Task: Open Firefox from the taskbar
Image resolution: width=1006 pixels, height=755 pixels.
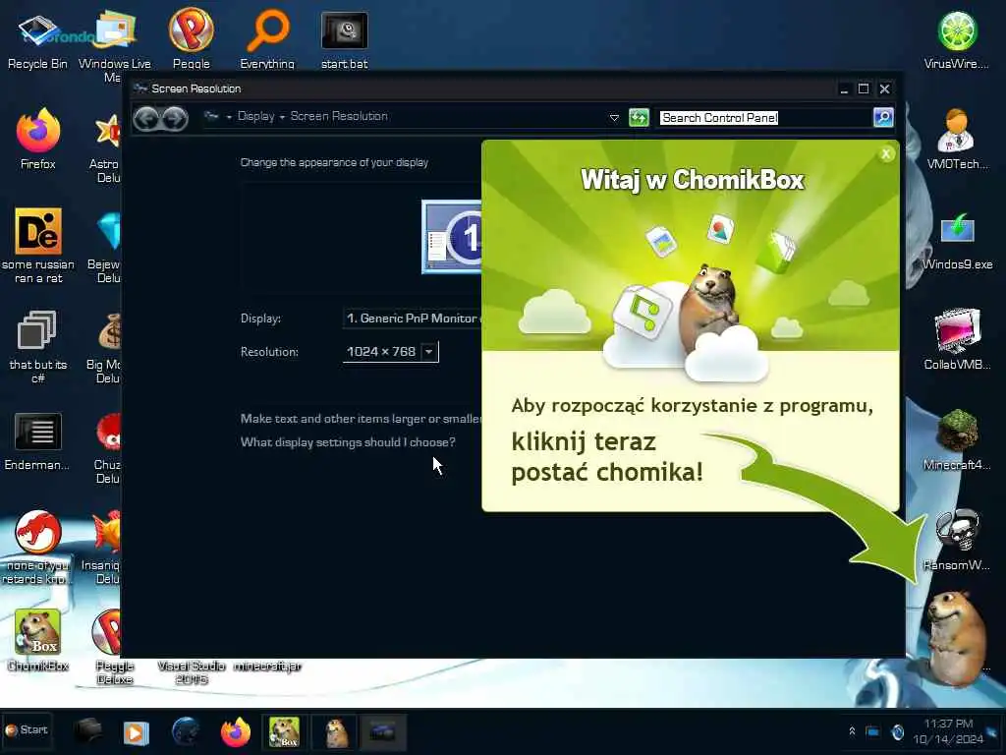Action: click(x=236, y=731)
